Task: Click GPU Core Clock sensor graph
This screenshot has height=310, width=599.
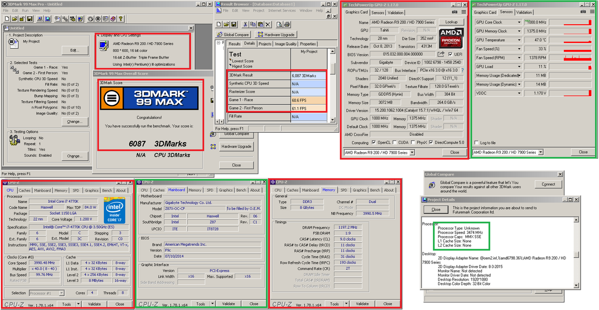Action: (x=570, y=22)
